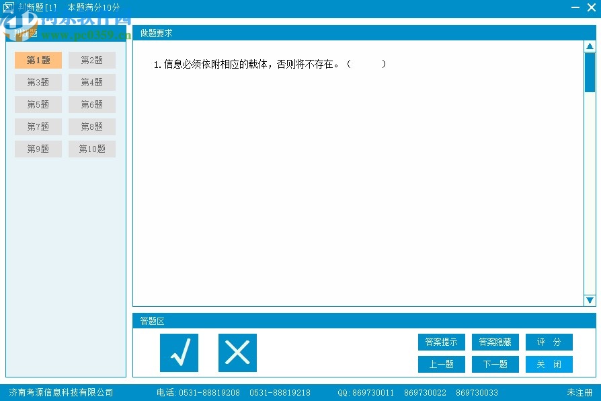Select the checkmark (correct) answer icon
Screen dimensions: 601x401
click(x=179, y=352)
